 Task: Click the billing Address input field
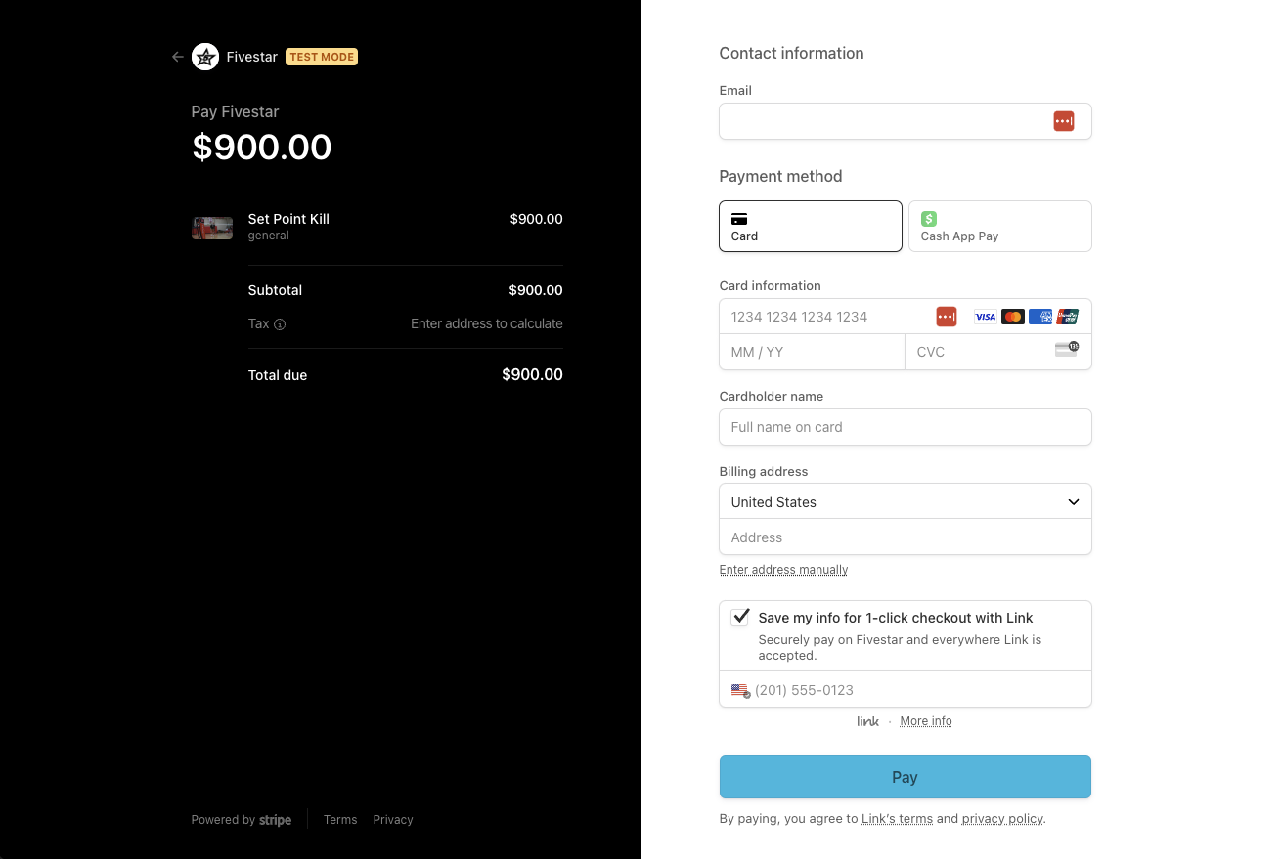click(x=905, y=537)
